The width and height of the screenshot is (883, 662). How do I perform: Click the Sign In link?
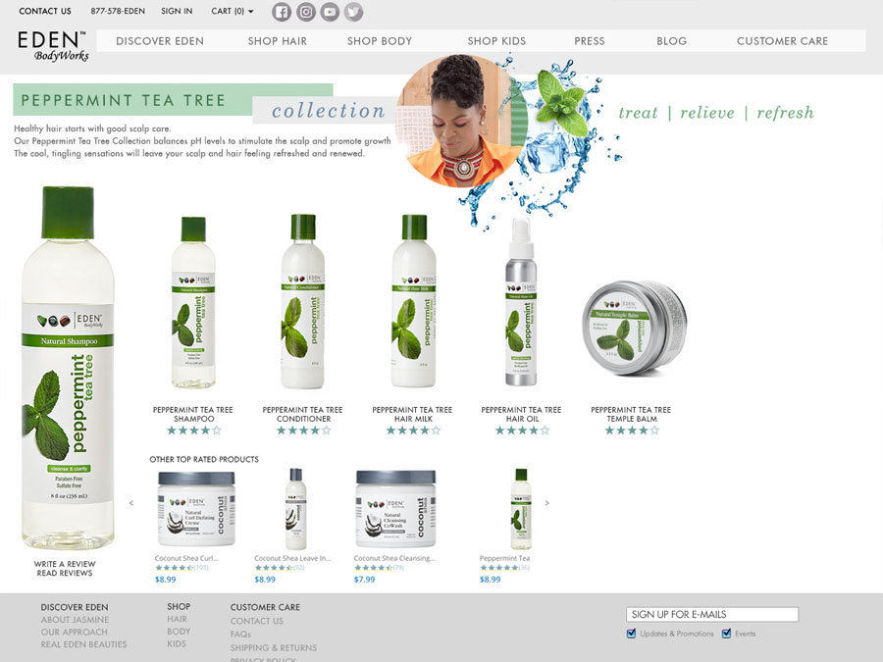click(x=177, y=11)
